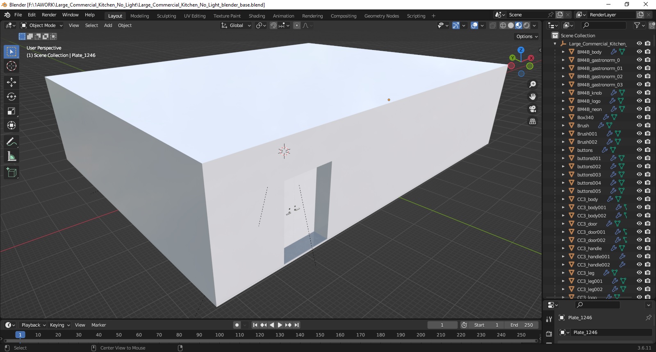Screen dimensions: 656x352
Task: Open the Playback dropdown
Action: tap(33, 325)
